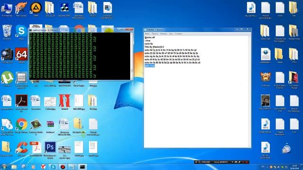Viewport: 303px width, 170px height.
Task: Open the Вид menu in Notepad
Action: click(171, 34)
